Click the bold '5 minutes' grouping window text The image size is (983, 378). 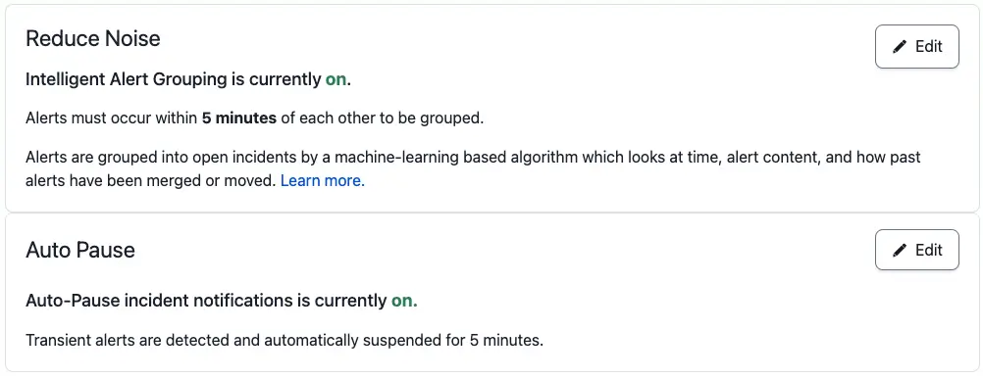(x=238, y=118)
